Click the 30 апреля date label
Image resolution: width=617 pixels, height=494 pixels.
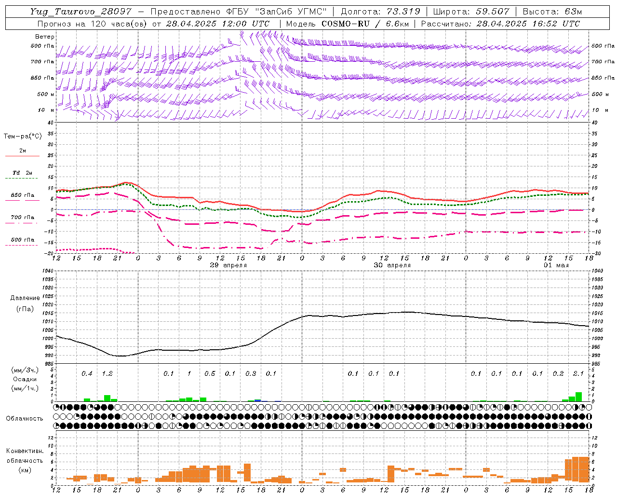[x=392, y=265]
